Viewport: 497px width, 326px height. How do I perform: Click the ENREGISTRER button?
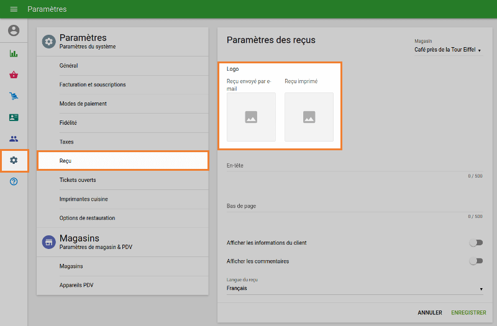pos(468,313)
